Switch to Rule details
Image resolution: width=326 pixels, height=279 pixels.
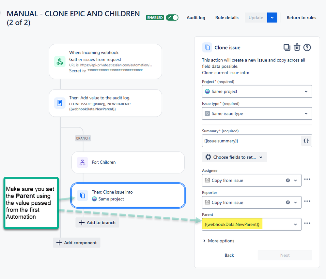tap(227, 18)
